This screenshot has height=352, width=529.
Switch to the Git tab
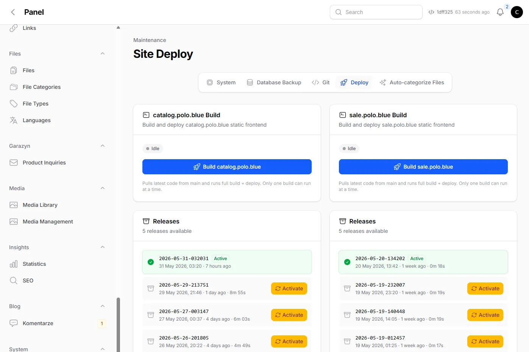[x=321, y=82]
